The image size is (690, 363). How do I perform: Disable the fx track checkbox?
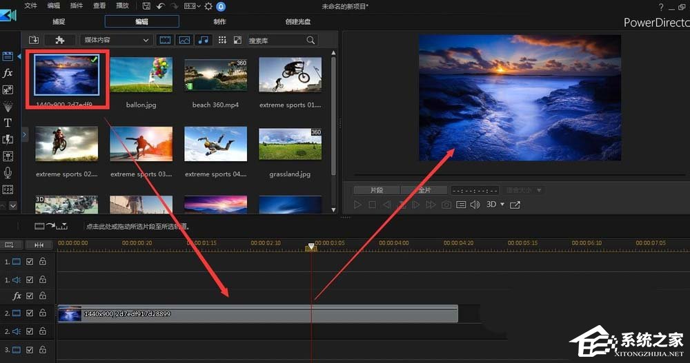[x=30, y=296]
